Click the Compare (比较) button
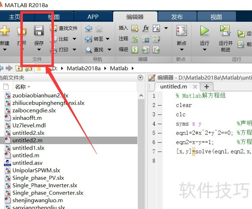252x209 pixels. (63, 39)
